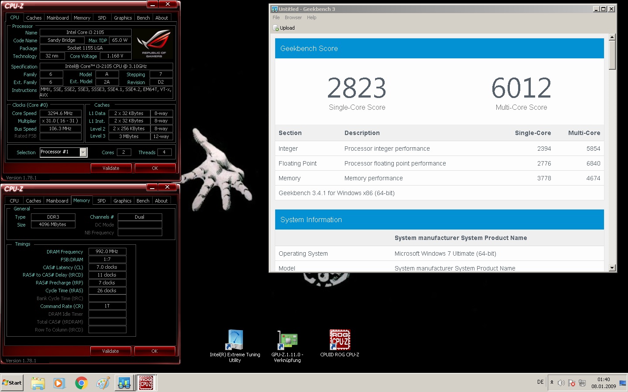628x392 pixels.
Task: Open Geekbench Help menu
Action: tap(311, 17)
